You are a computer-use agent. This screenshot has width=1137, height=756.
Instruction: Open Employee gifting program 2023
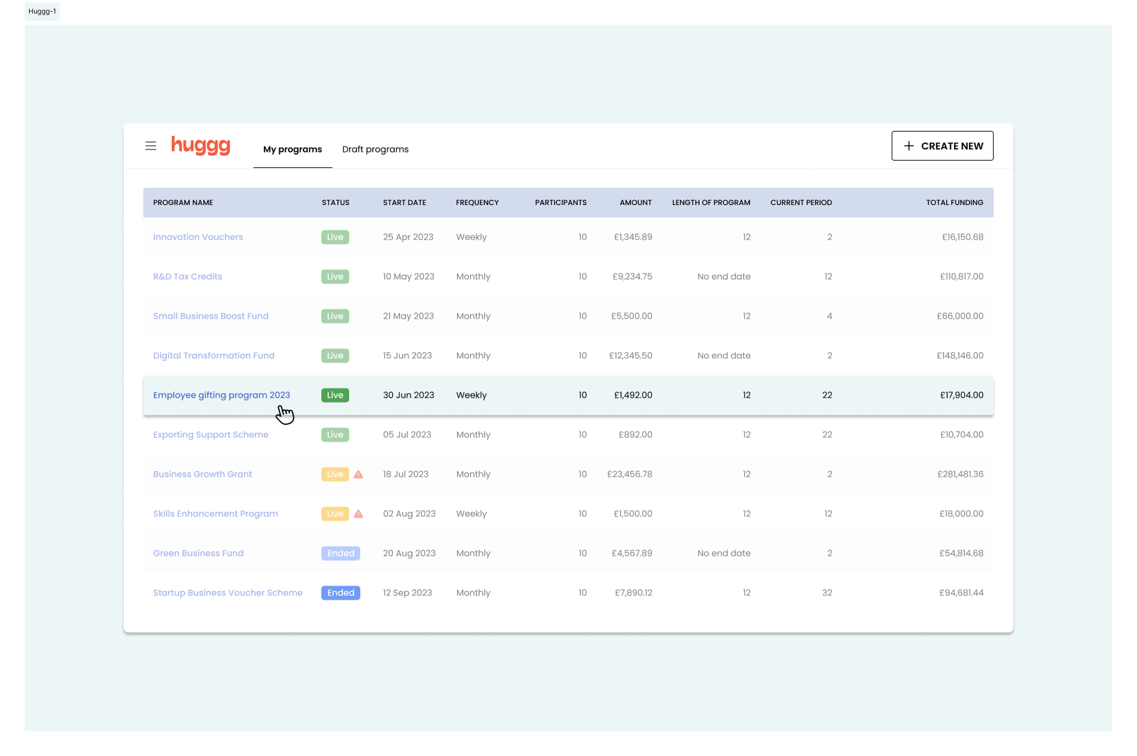(x=222, y=395)
